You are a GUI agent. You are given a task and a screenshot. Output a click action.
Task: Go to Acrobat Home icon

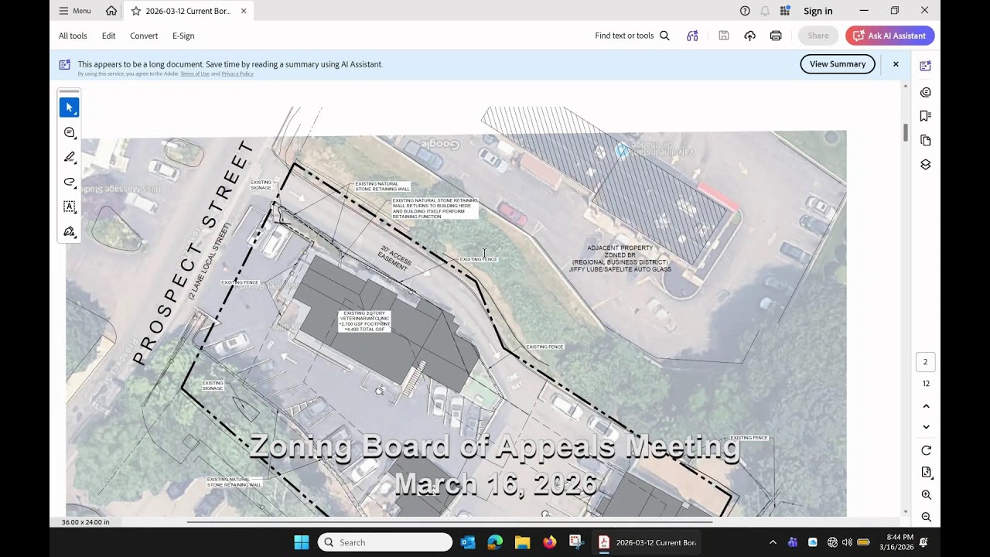click(x=111, y=11)
